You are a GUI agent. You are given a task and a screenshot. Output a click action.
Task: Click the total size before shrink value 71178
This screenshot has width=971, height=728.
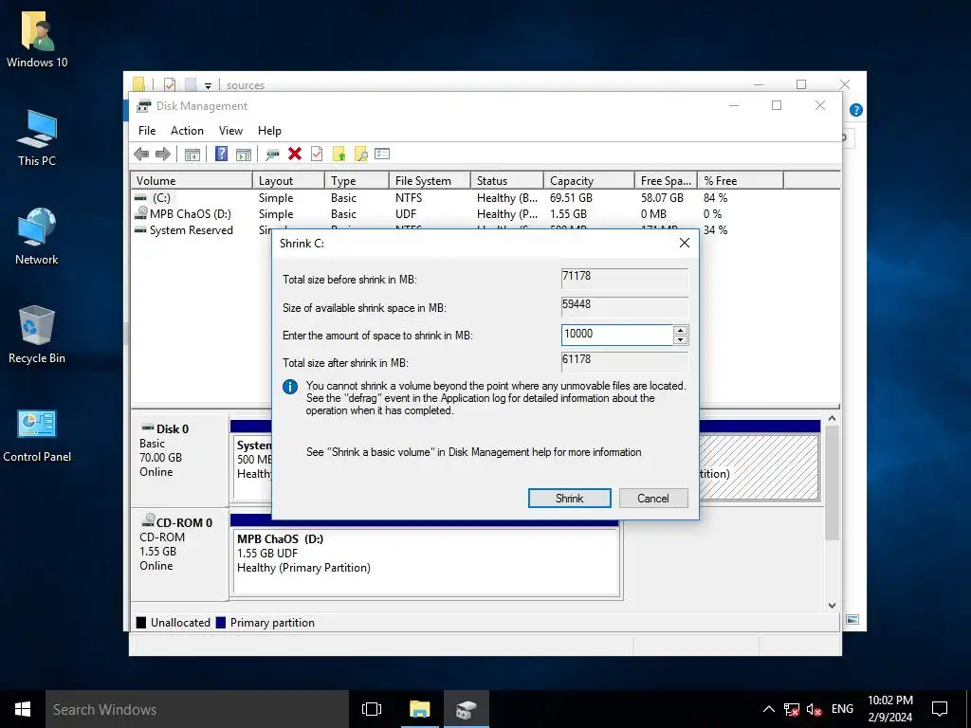624,278
